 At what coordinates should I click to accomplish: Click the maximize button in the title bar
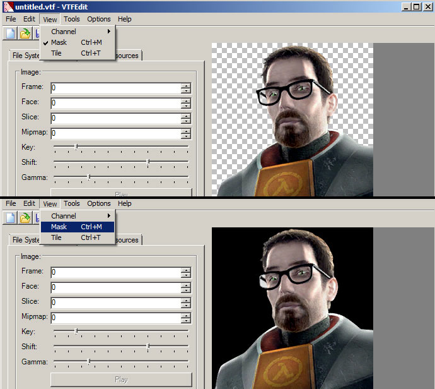pyautogui.click(x=415, y=6)
